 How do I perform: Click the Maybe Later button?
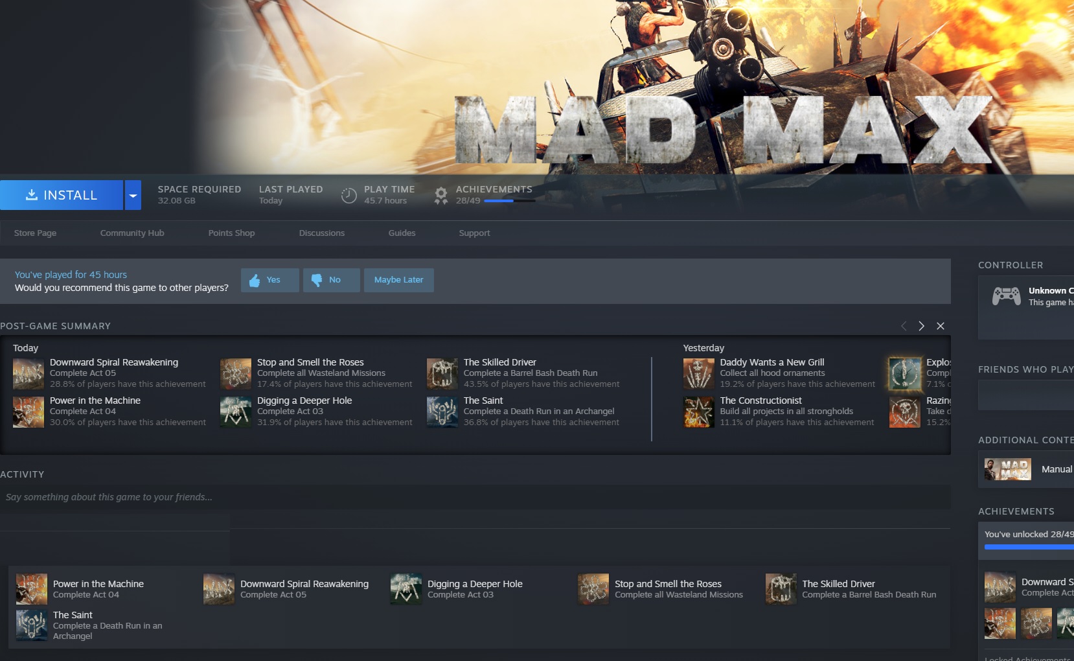[398, 280]
